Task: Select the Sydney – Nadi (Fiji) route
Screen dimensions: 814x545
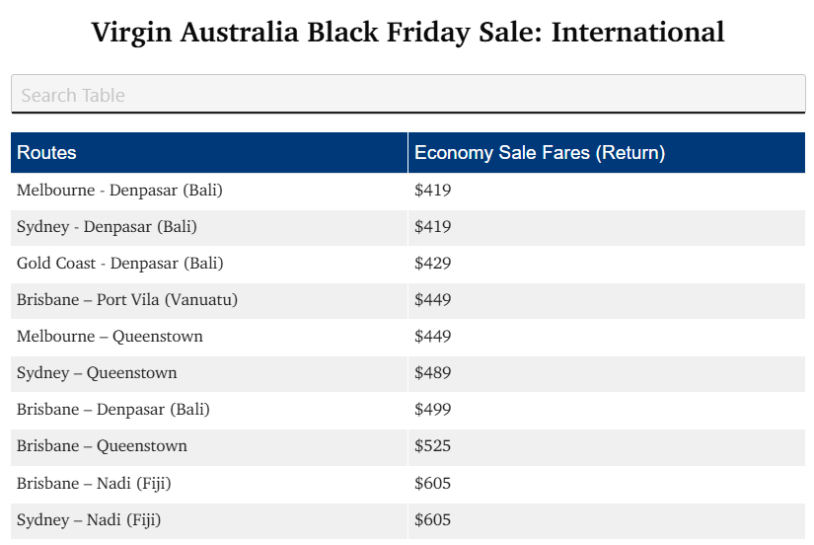Action: (x=88, y=519)
